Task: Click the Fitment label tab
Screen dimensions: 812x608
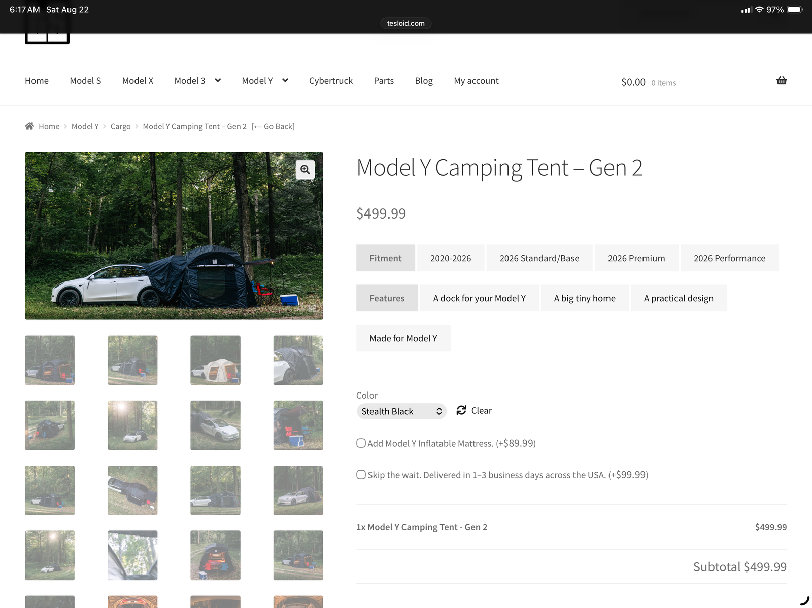Action: pos(386,258)
